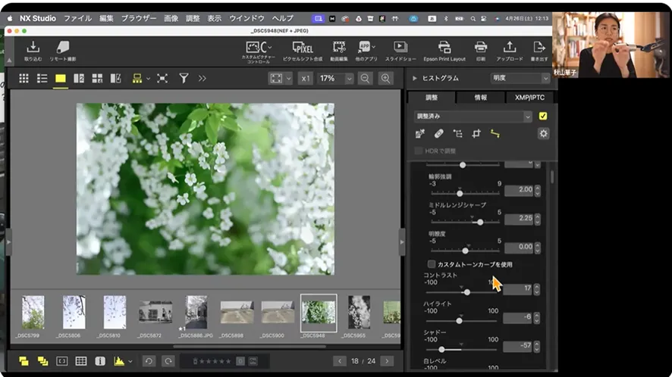Increase the 輪郭強調 value stepper
672x377 pixels.
538,188
